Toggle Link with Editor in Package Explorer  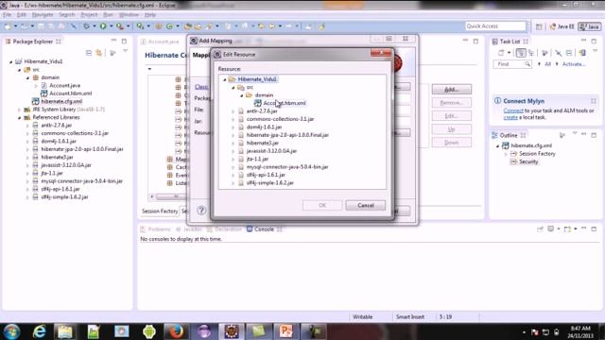click(99, 53)
